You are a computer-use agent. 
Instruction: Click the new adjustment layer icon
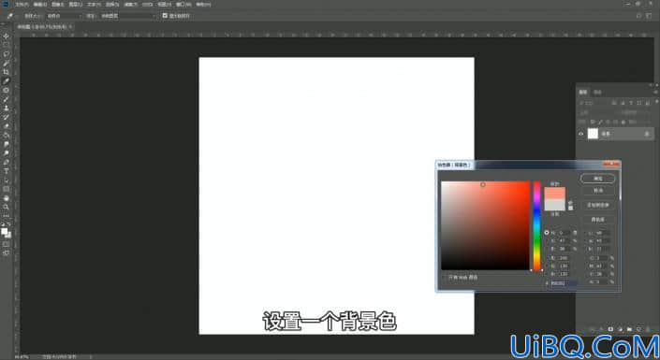[620, 329]
